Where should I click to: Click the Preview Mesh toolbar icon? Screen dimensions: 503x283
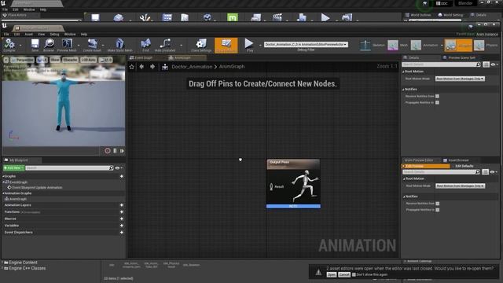tap(67, 44)
